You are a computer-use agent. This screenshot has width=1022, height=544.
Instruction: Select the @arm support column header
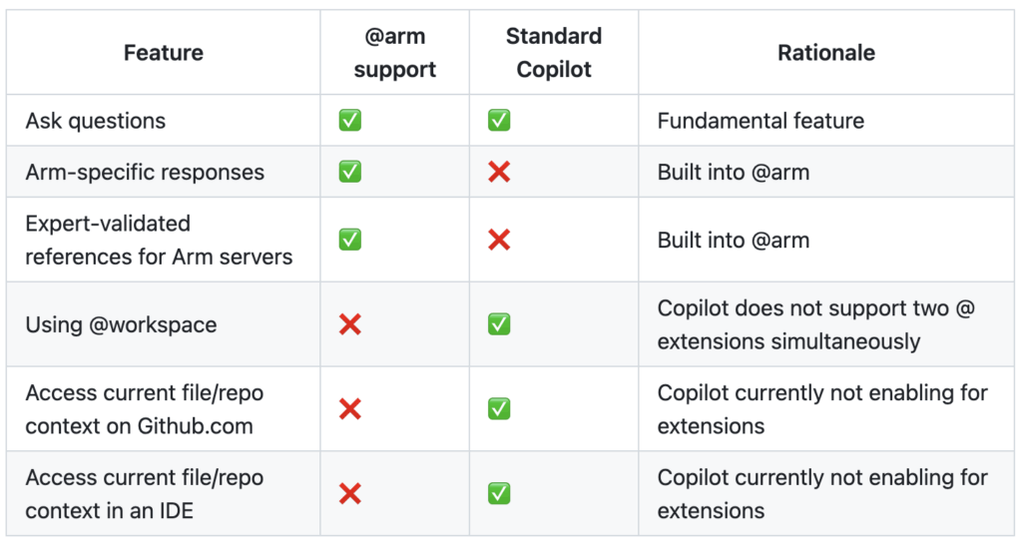coord(395,53)
